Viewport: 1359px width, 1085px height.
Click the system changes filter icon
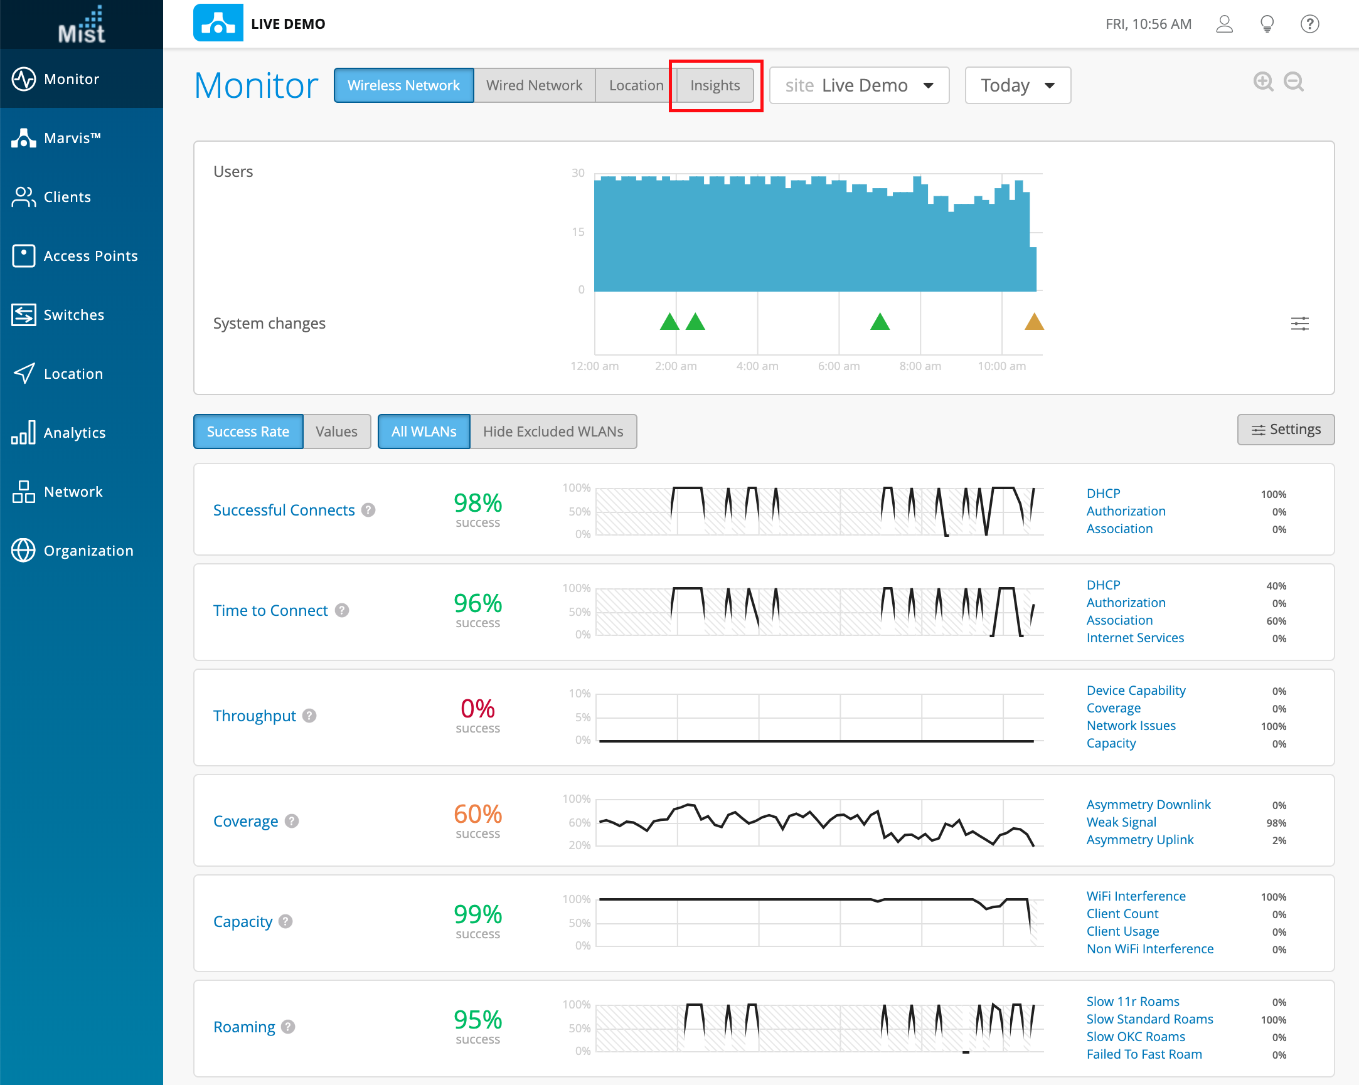tap(1299, 324)
